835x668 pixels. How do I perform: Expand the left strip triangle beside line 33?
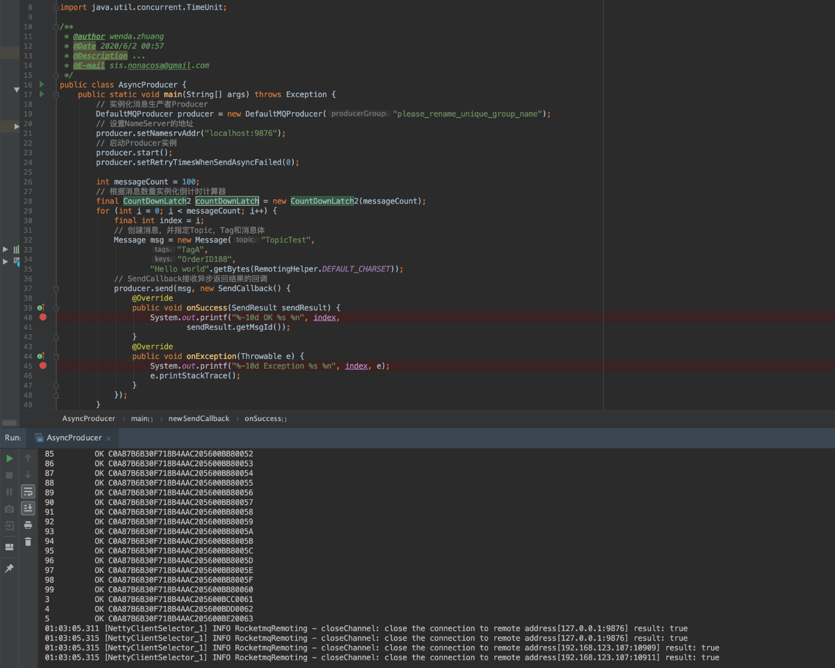5,249
